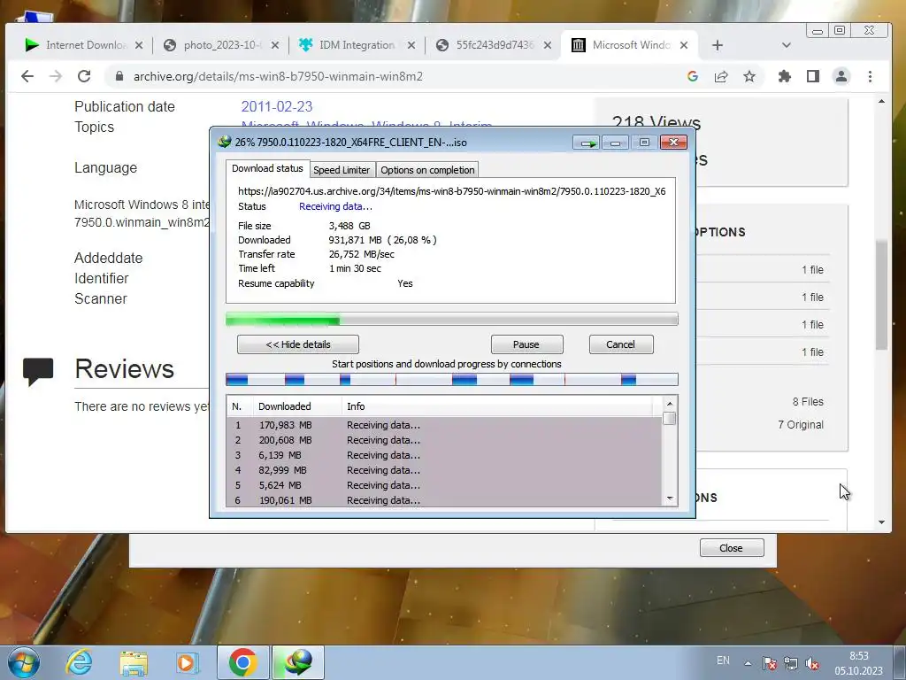Open the tab search dropdown in Chrome
Screen dimensions: 906x680
[x=786, y=45]
